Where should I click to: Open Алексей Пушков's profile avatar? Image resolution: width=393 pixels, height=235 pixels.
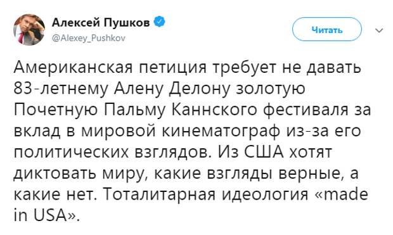coord(29,30)
